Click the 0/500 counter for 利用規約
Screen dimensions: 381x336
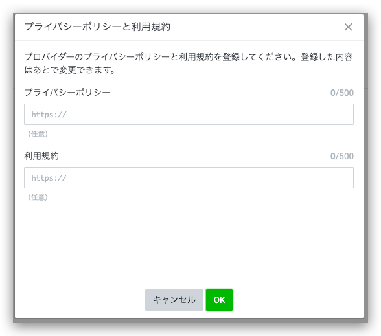342,156
